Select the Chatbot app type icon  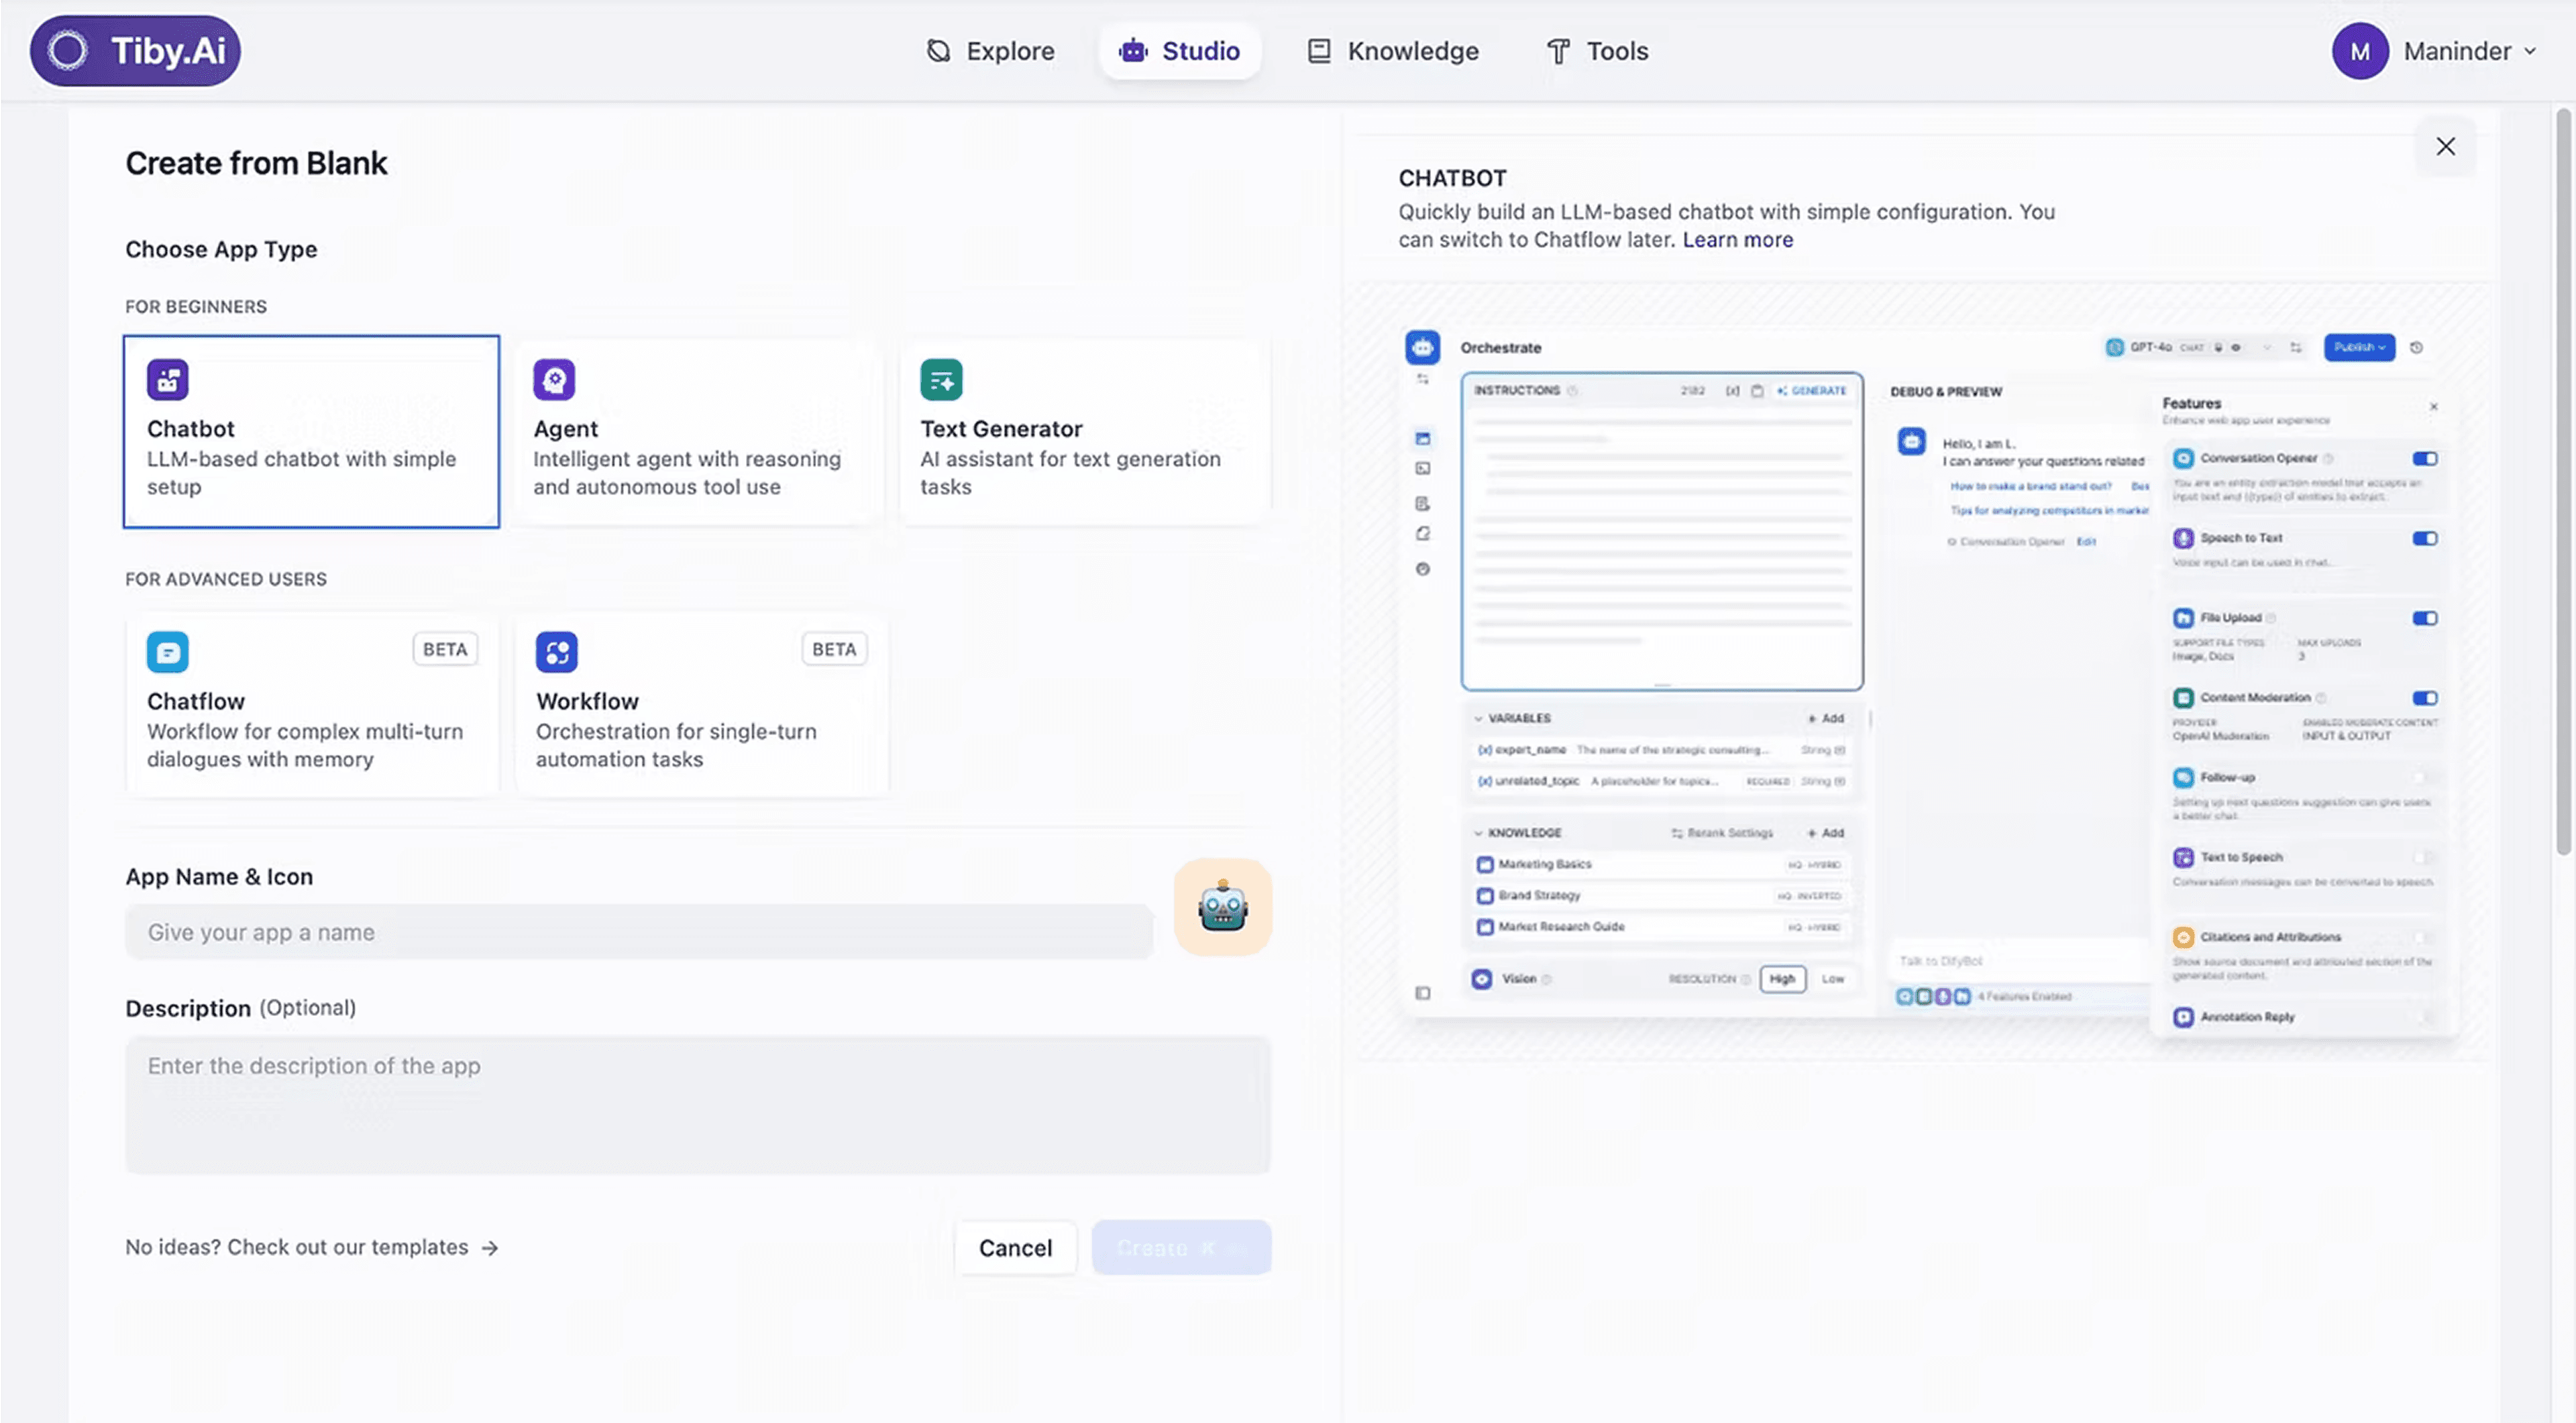click(168, 379)
